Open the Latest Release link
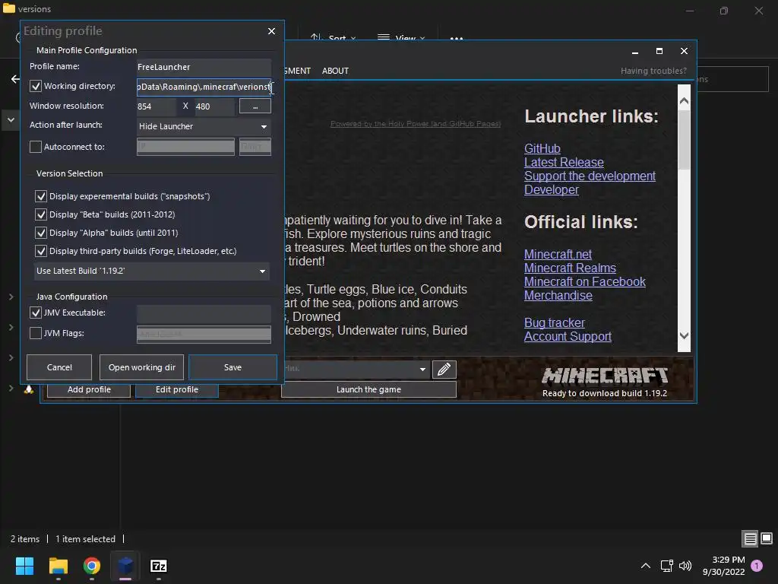 pos(564,163)
